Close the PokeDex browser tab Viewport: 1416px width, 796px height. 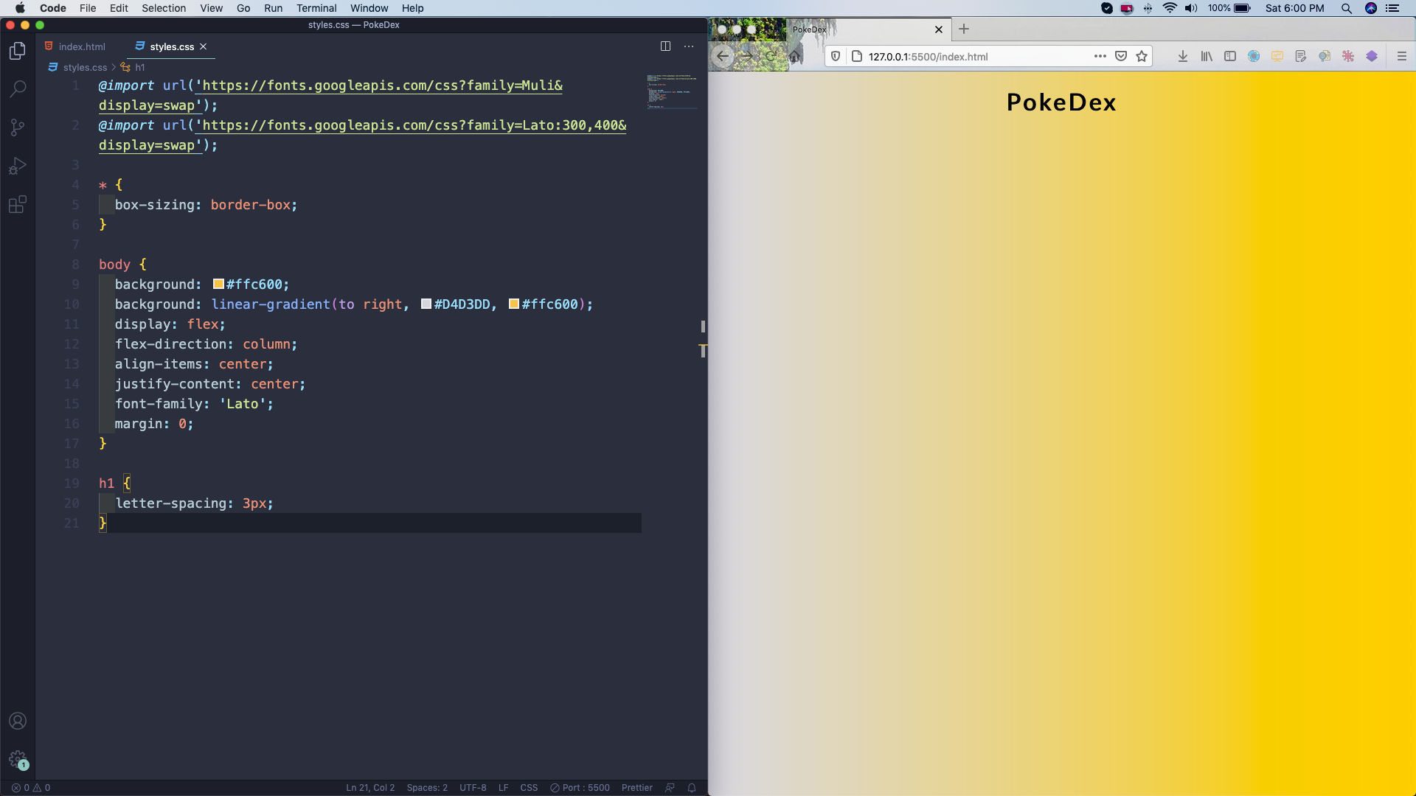939,29
